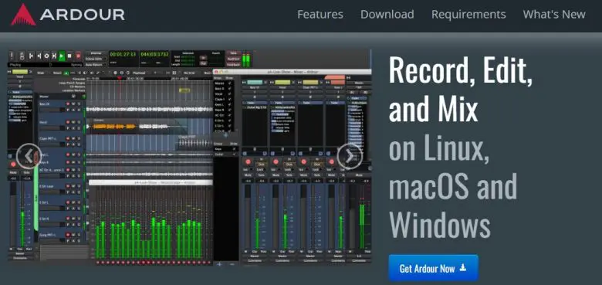The width and height of the screenshot is (602, 285).
Task: Click the "Record, Edit, and Mix" headline
Action: [x=460, y=90]
